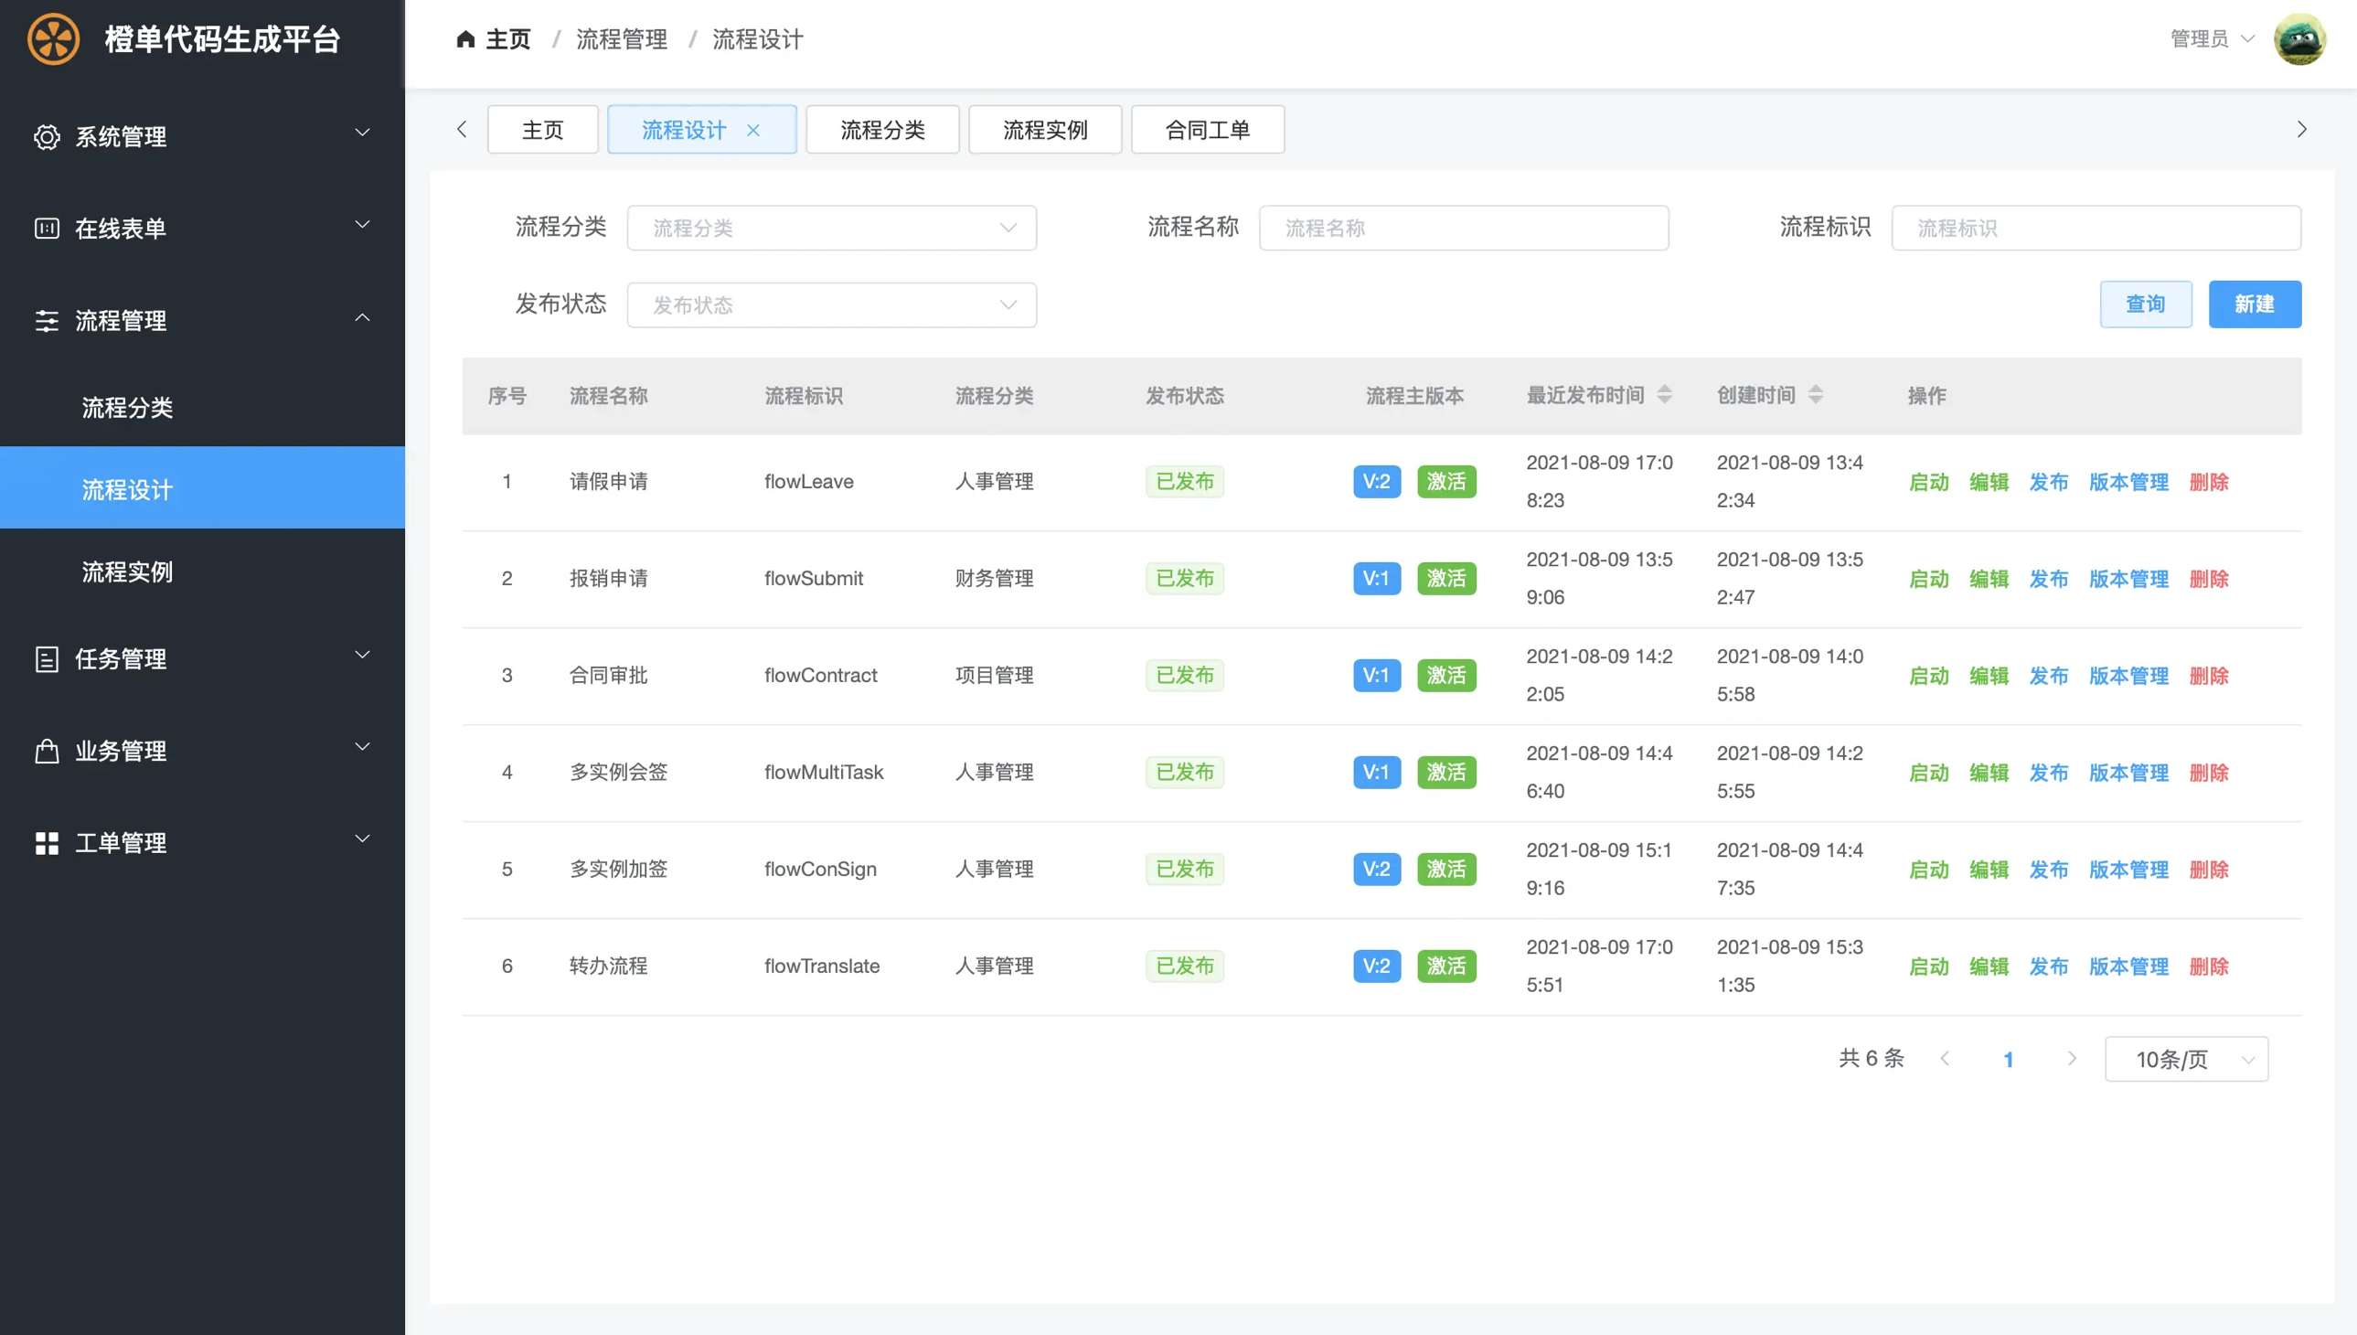Click the 业务管理 sidebar menu icon
The image size is (2357, 1335).
(47, 749)
